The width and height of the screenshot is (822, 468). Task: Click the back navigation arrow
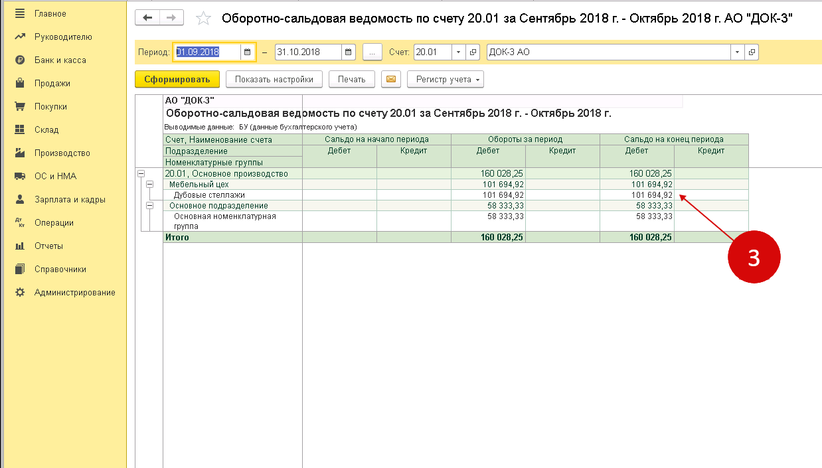point(147,18)
